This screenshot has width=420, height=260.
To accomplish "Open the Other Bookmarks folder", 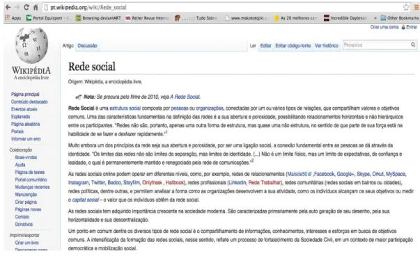I will pyautogui.click(x=399, y=18).
